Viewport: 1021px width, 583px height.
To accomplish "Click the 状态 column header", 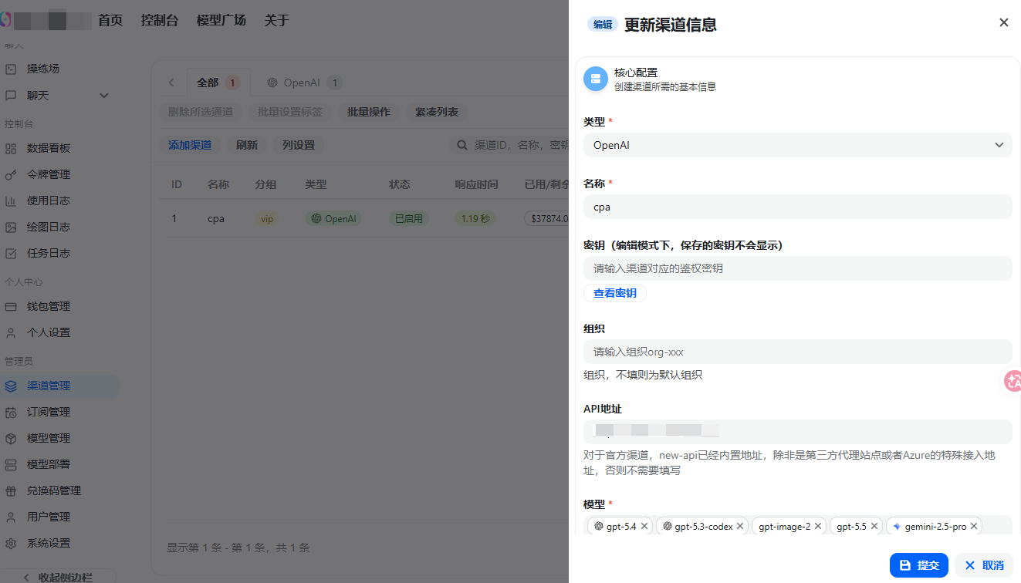I will 400,184.
